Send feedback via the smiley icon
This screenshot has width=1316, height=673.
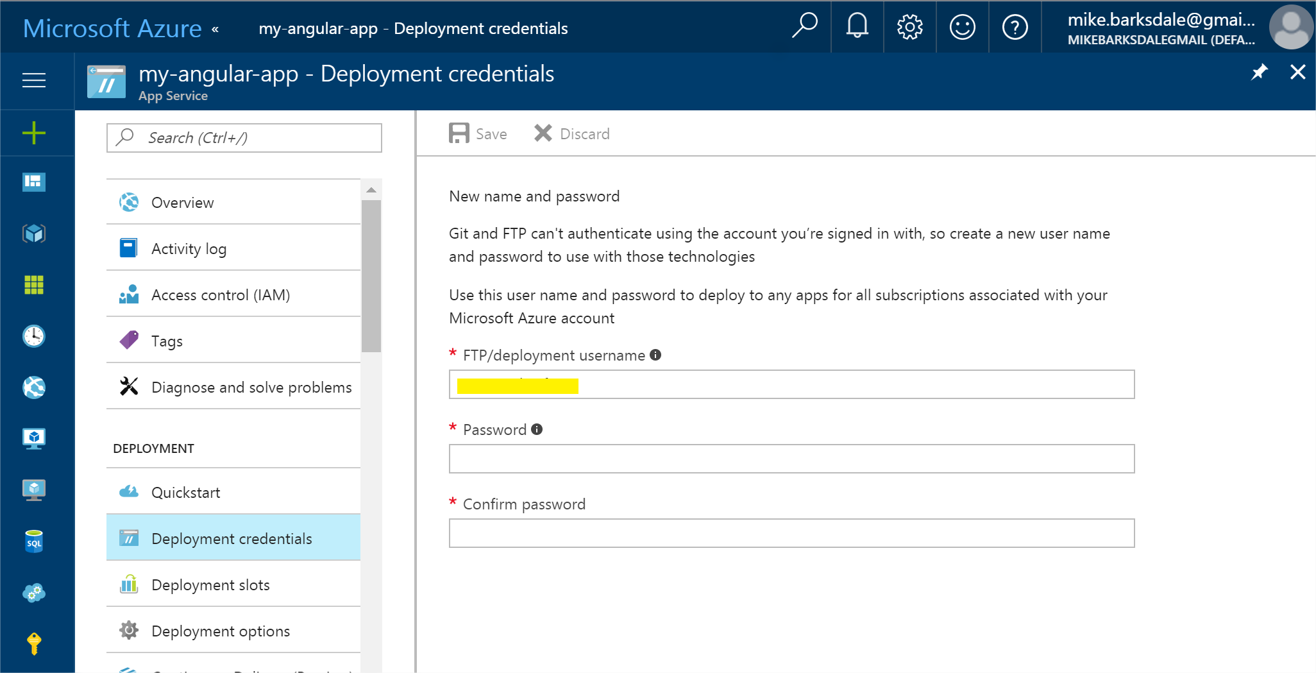pos(962,27)
